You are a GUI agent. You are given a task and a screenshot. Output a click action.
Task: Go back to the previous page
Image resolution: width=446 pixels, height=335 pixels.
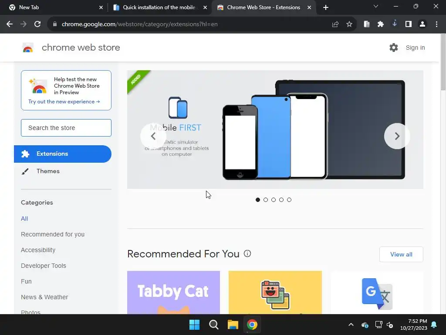coord(10,24)
